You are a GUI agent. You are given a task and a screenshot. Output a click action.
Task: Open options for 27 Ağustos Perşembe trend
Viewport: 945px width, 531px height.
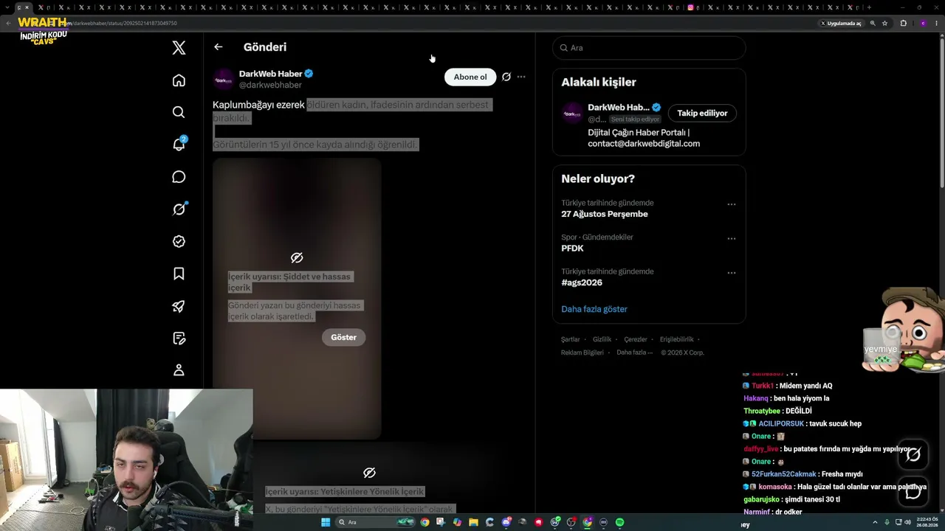click(732, 204)
